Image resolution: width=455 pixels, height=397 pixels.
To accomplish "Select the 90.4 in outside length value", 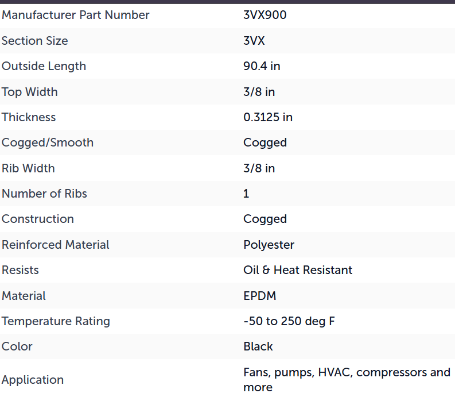I will coord(262,66).
